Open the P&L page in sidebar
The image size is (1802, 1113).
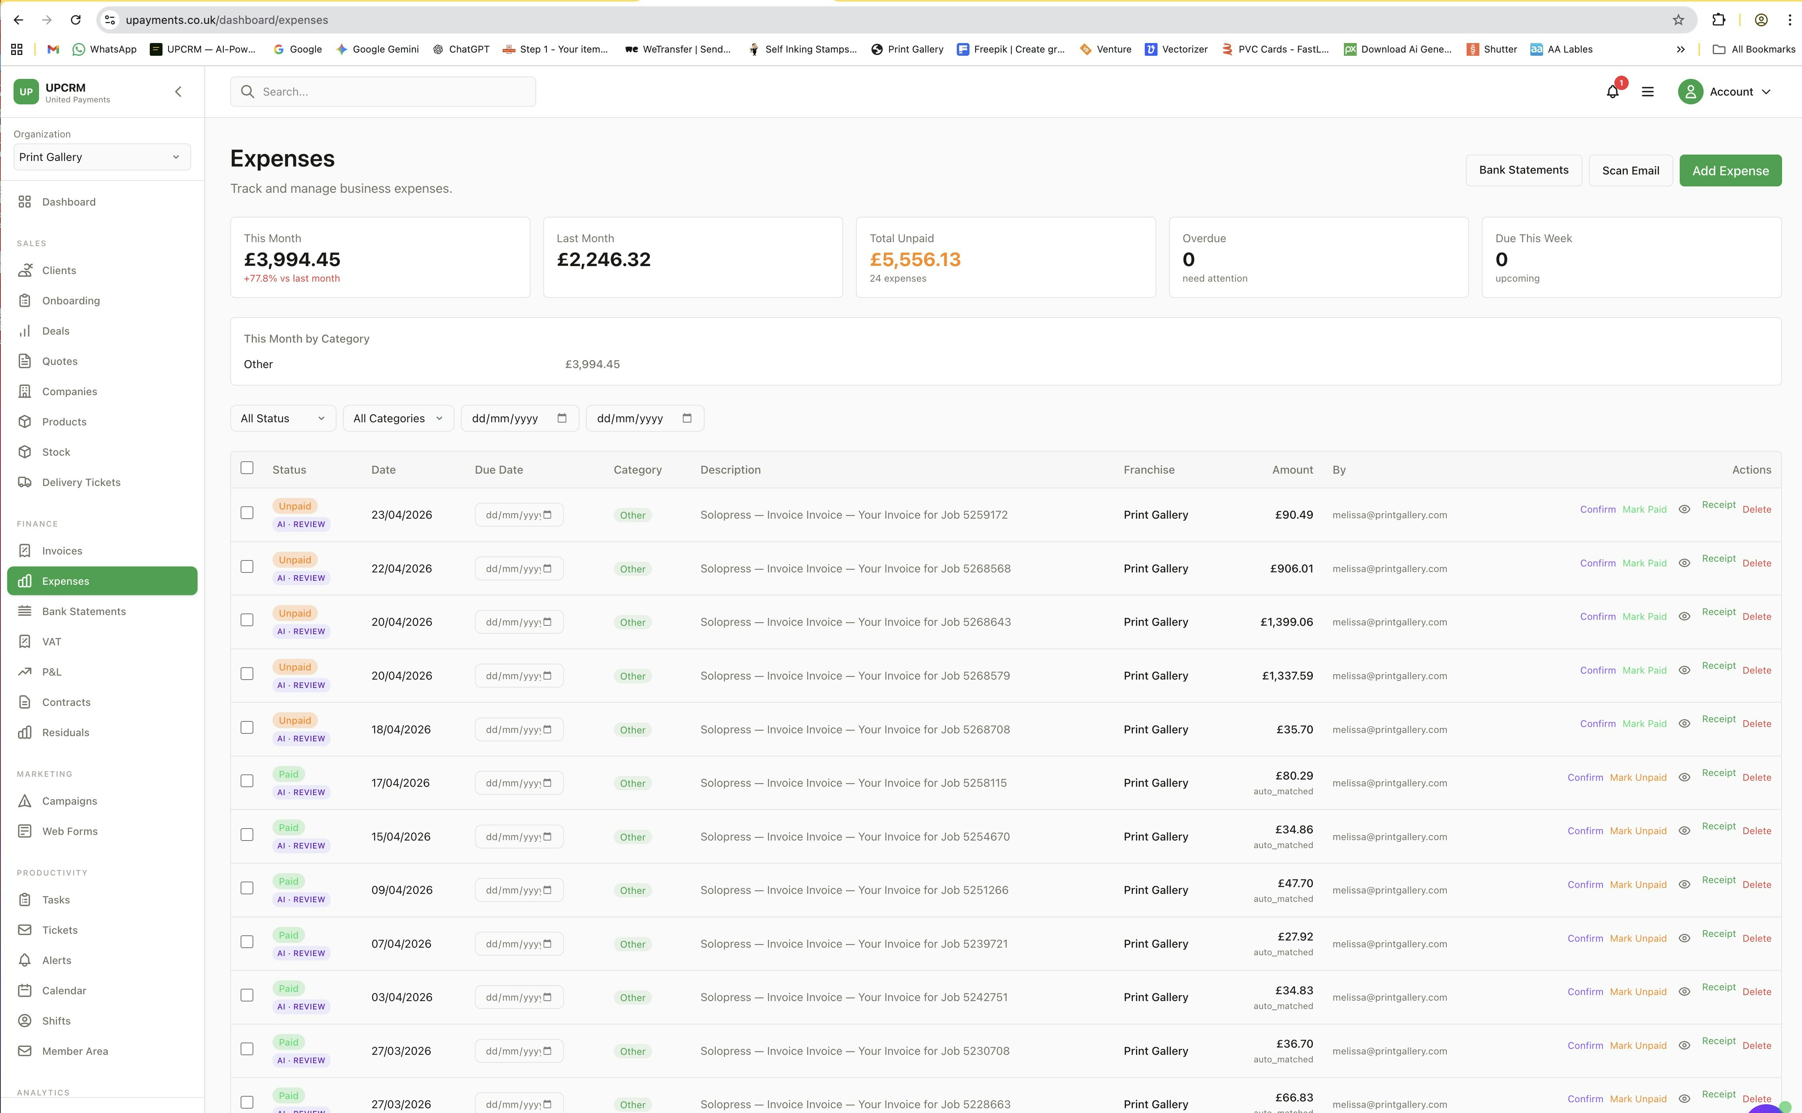point(52,671)
